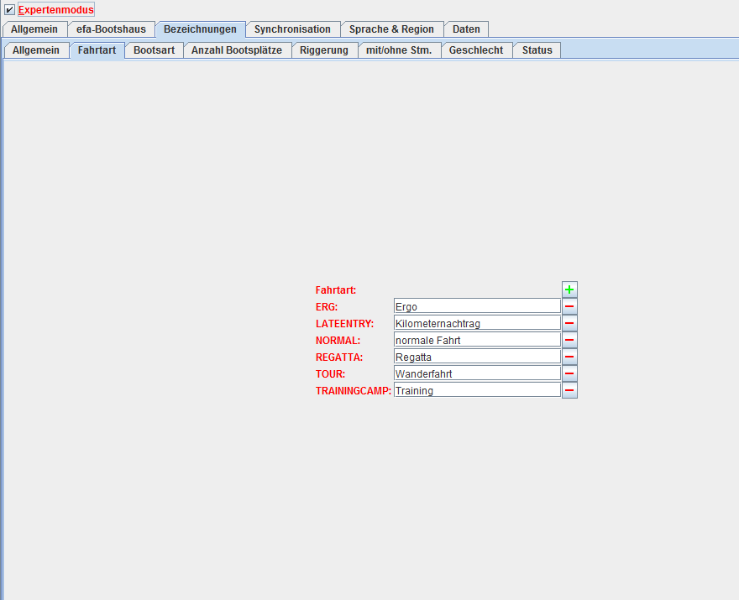Click the green plus icon to add Fahrtart

tap(569, 290)
